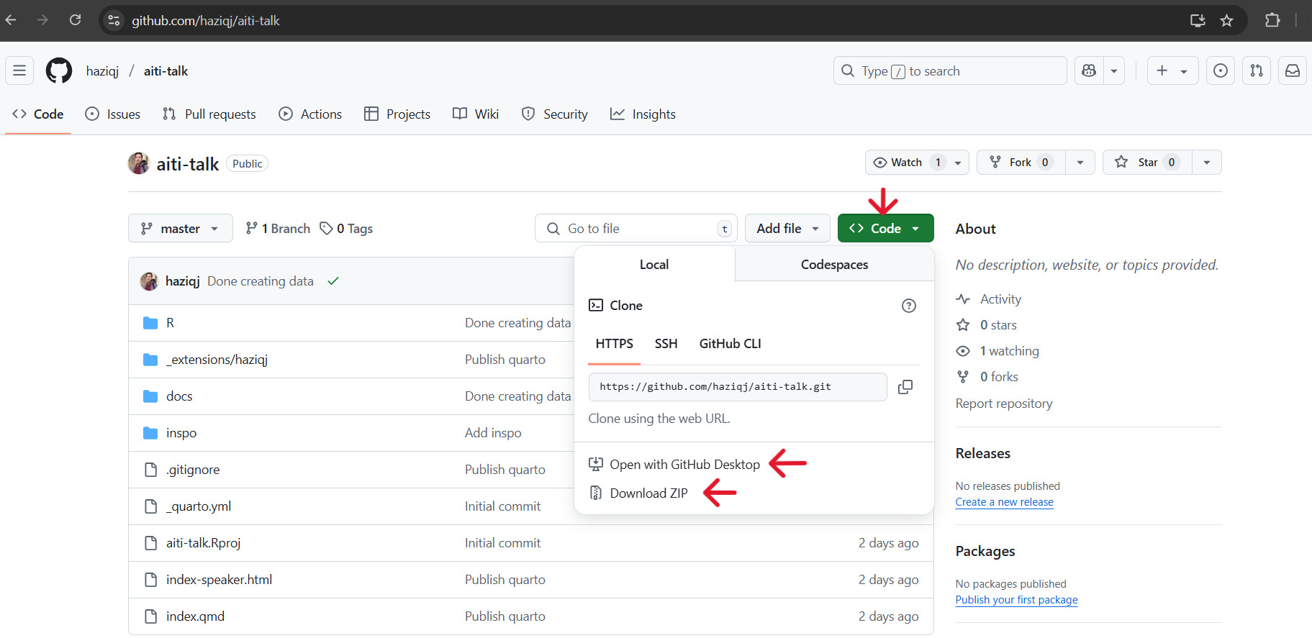Select the SSH clone option
Image resolution: width=1312 pixels, height=638 pixels.
pos(666,344)
